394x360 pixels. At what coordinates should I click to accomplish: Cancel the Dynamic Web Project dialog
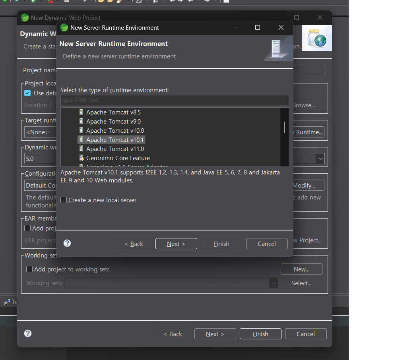[306, 334]
